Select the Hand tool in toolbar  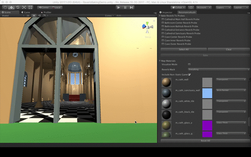coord(5,7)
